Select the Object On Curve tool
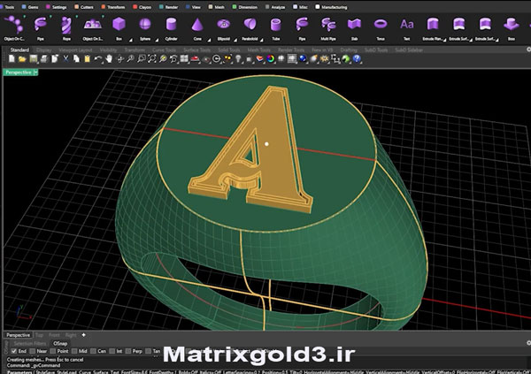This screenshot has height=374, width=531. point(14,27)
